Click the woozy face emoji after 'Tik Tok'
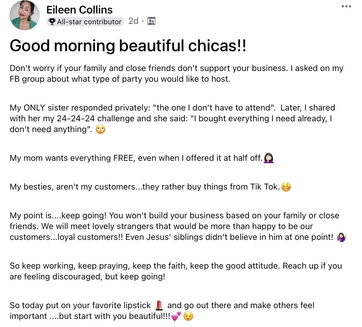Viewport: 362px width, 327px height. 286,187
